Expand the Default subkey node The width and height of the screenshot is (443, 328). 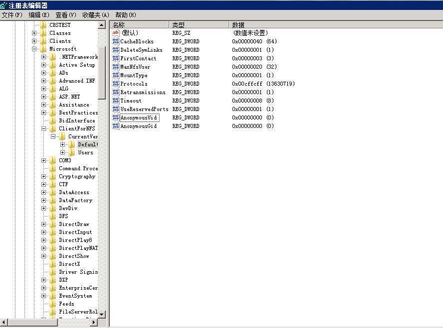[x=63, y=144]
